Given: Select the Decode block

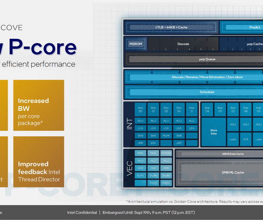Looking at the screenshot, I should coord(183,44).
